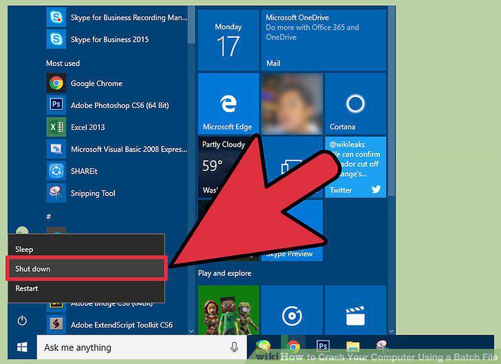Open File Explorer from the taskbar
501x364 pixels.
click(x=353, y=346)
